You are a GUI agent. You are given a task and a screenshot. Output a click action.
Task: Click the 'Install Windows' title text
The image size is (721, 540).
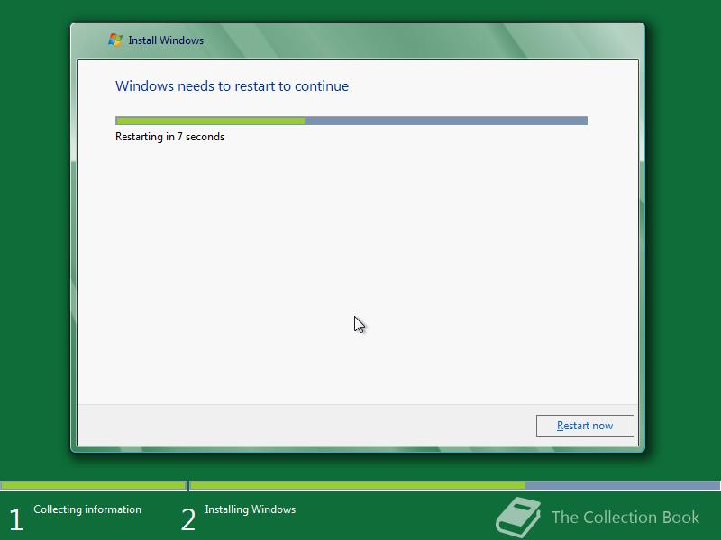point(166,40)
